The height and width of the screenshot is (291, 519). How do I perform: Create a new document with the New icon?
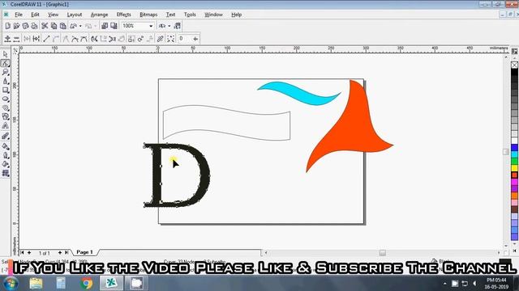(x=7, y=26)
